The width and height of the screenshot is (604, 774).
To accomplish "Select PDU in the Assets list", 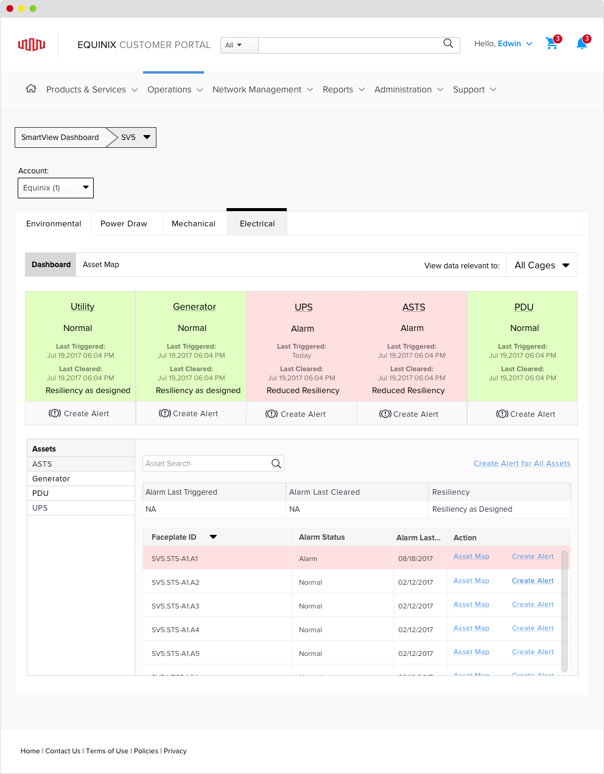I will pyautogui.click(x=81, y=493).
